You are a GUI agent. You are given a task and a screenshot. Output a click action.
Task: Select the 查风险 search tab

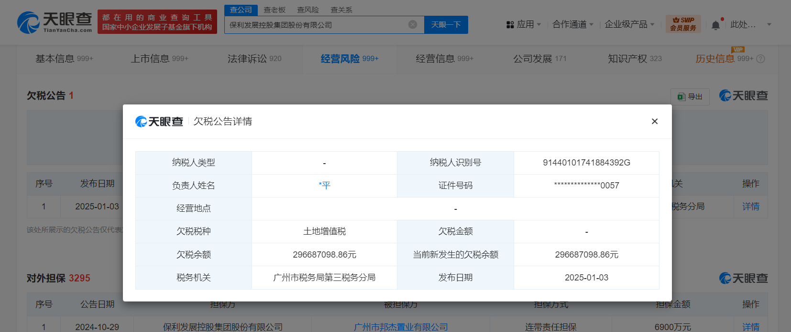(x=308, y=10)
